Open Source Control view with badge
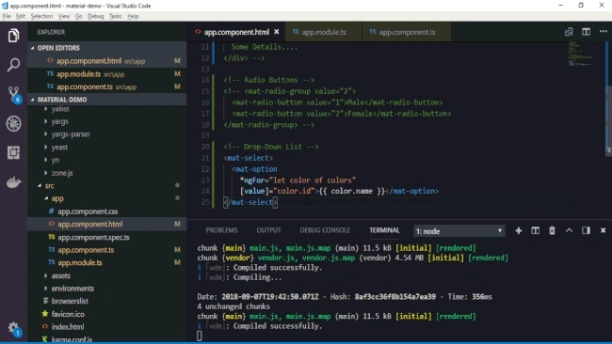612x344 pixels. pyautogui.click(x=14, y=95)
